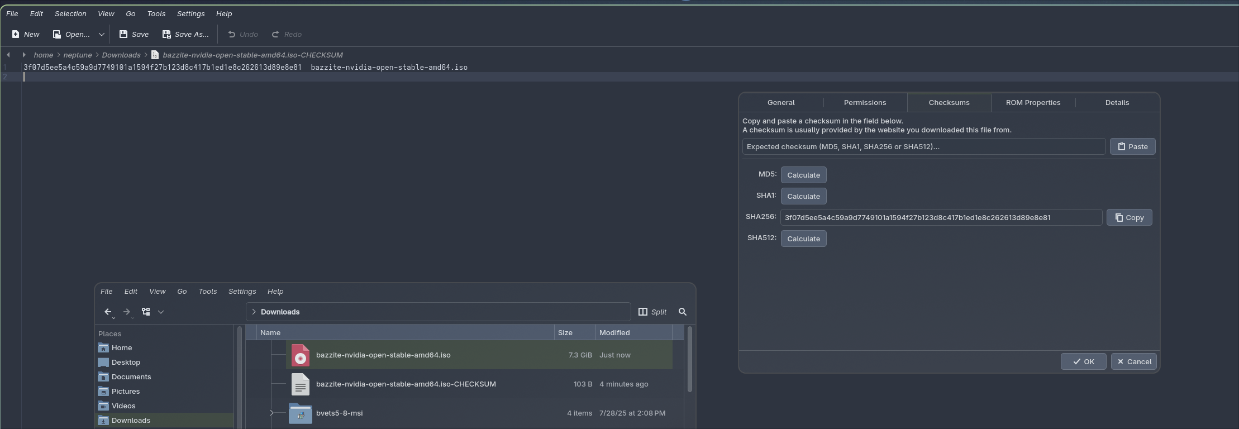This screenshot has height=429, width=1239.
Task: Click forward navigation arrow in editor breadcrumb
Action: tap(23, 55)
